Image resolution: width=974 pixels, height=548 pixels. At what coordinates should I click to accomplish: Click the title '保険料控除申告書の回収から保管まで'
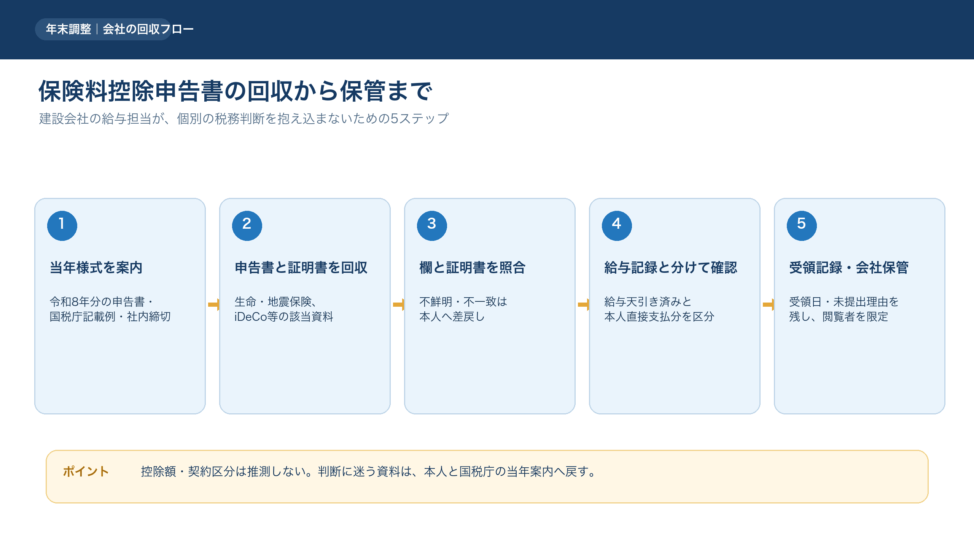(x=236, y=91)
